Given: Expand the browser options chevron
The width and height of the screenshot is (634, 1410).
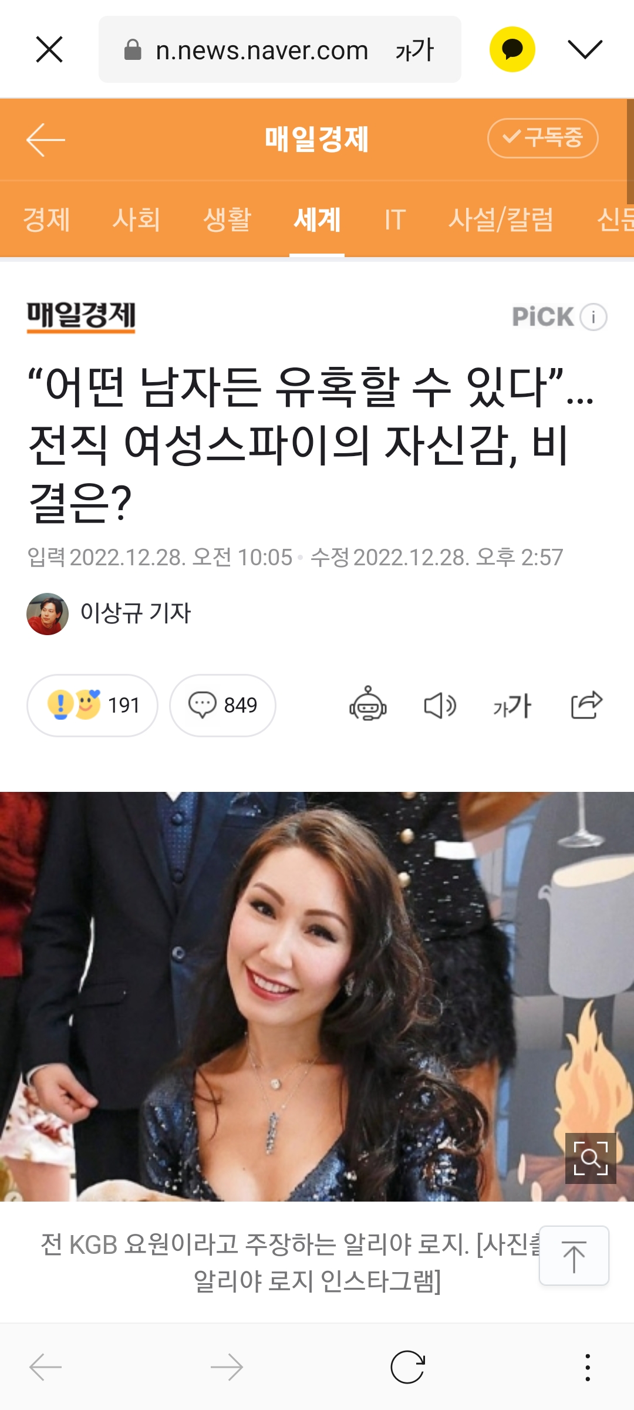Looking at the screenshot, I should 585,49.
